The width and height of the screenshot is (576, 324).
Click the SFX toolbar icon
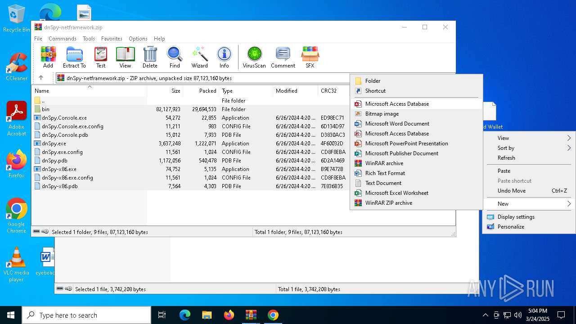click(x=310, y=57)
